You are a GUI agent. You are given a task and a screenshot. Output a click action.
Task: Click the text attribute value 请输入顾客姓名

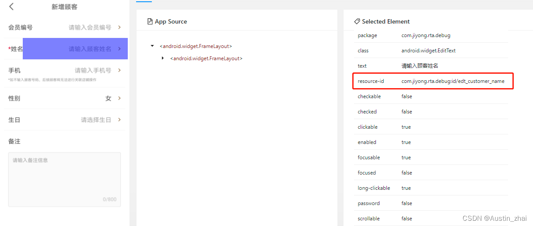[x=420, y=66]
